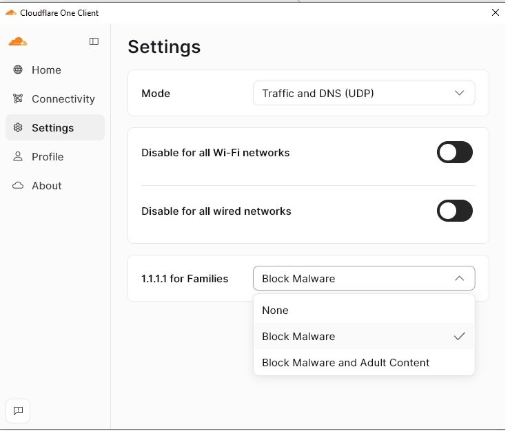This screenshot has width=510, height=431.
Task: Open the feedback icon button
Action: (18, 410)
